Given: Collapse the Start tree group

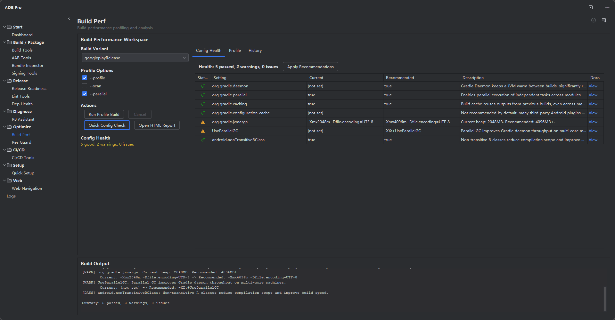Looking at the screenshot, I should (4, 27).
